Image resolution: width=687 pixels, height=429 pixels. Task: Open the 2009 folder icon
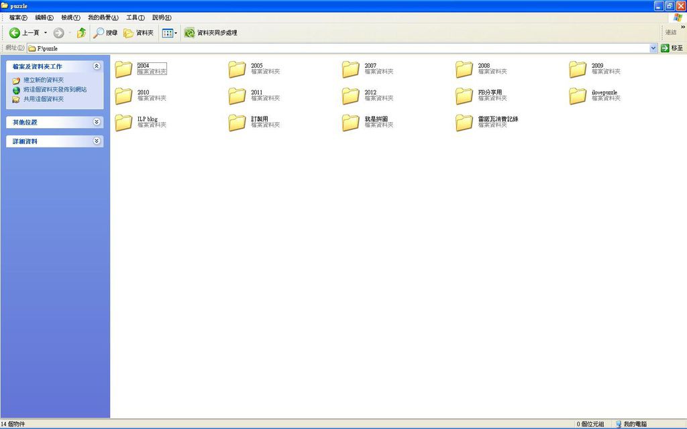578,69
